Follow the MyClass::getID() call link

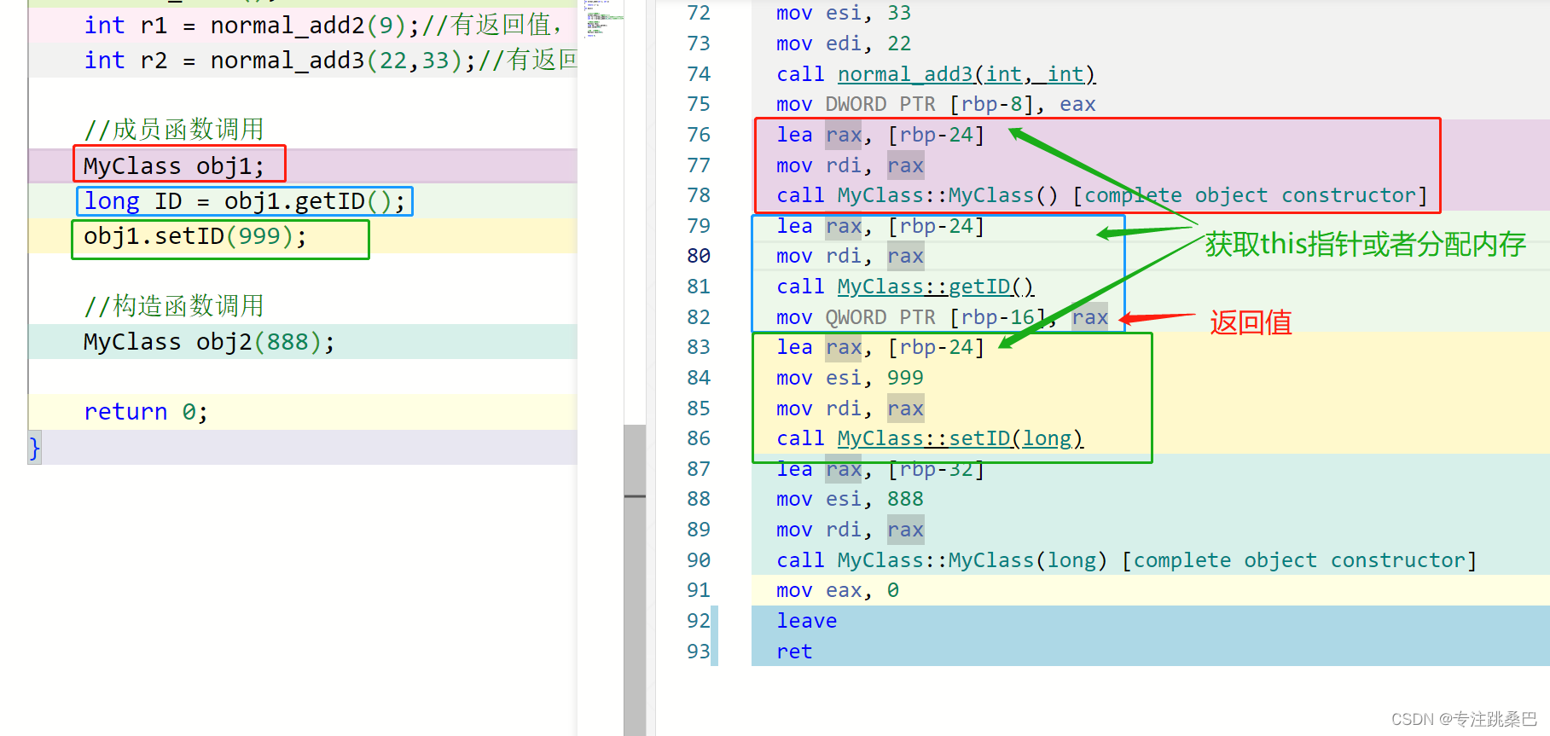click(935, 287)
